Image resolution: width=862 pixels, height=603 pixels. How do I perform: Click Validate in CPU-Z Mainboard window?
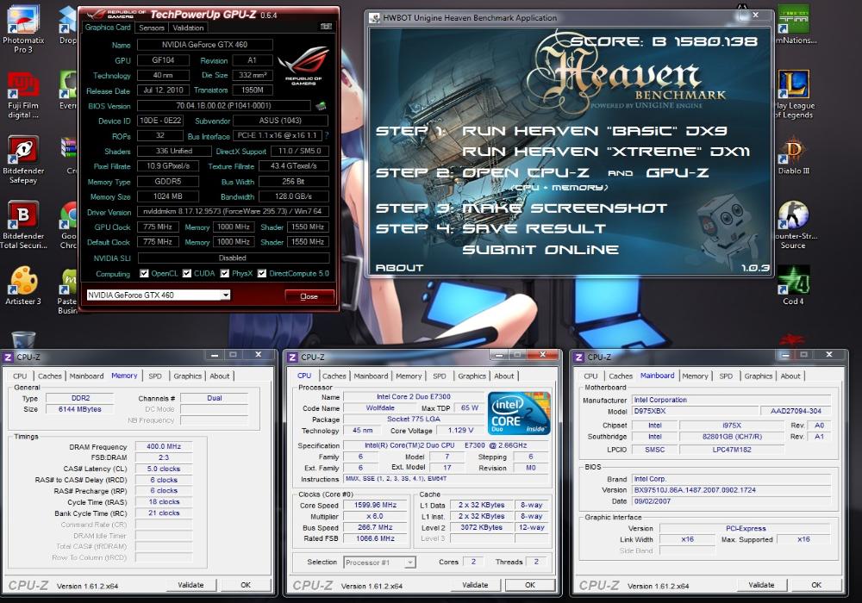761,585
